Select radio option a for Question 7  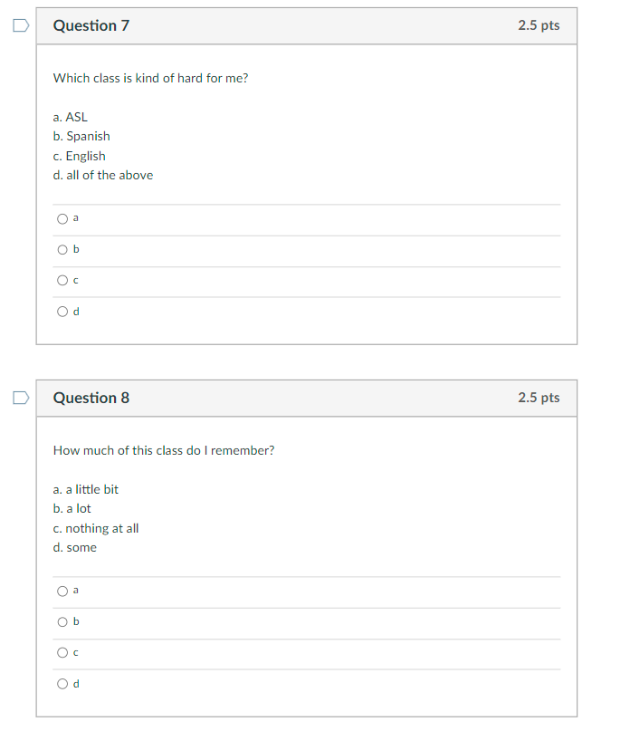tap(62, 218)
